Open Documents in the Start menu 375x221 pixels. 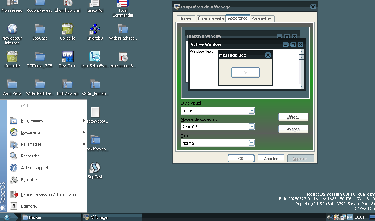click(x=47, y=132)
